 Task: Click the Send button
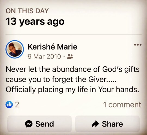(39, 124)
